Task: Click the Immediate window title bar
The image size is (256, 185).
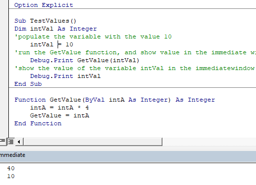Action: (128, 155)
